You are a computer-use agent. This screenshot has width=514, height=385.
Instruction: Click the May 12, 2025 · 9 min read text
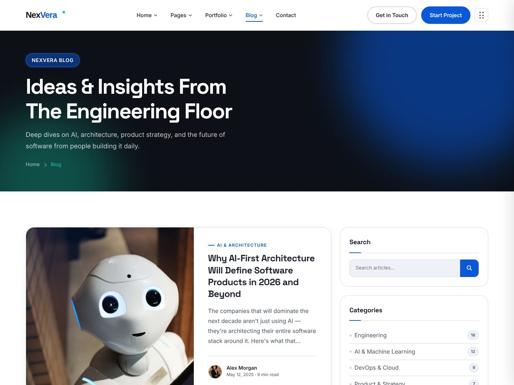click(x=253, y=375)
